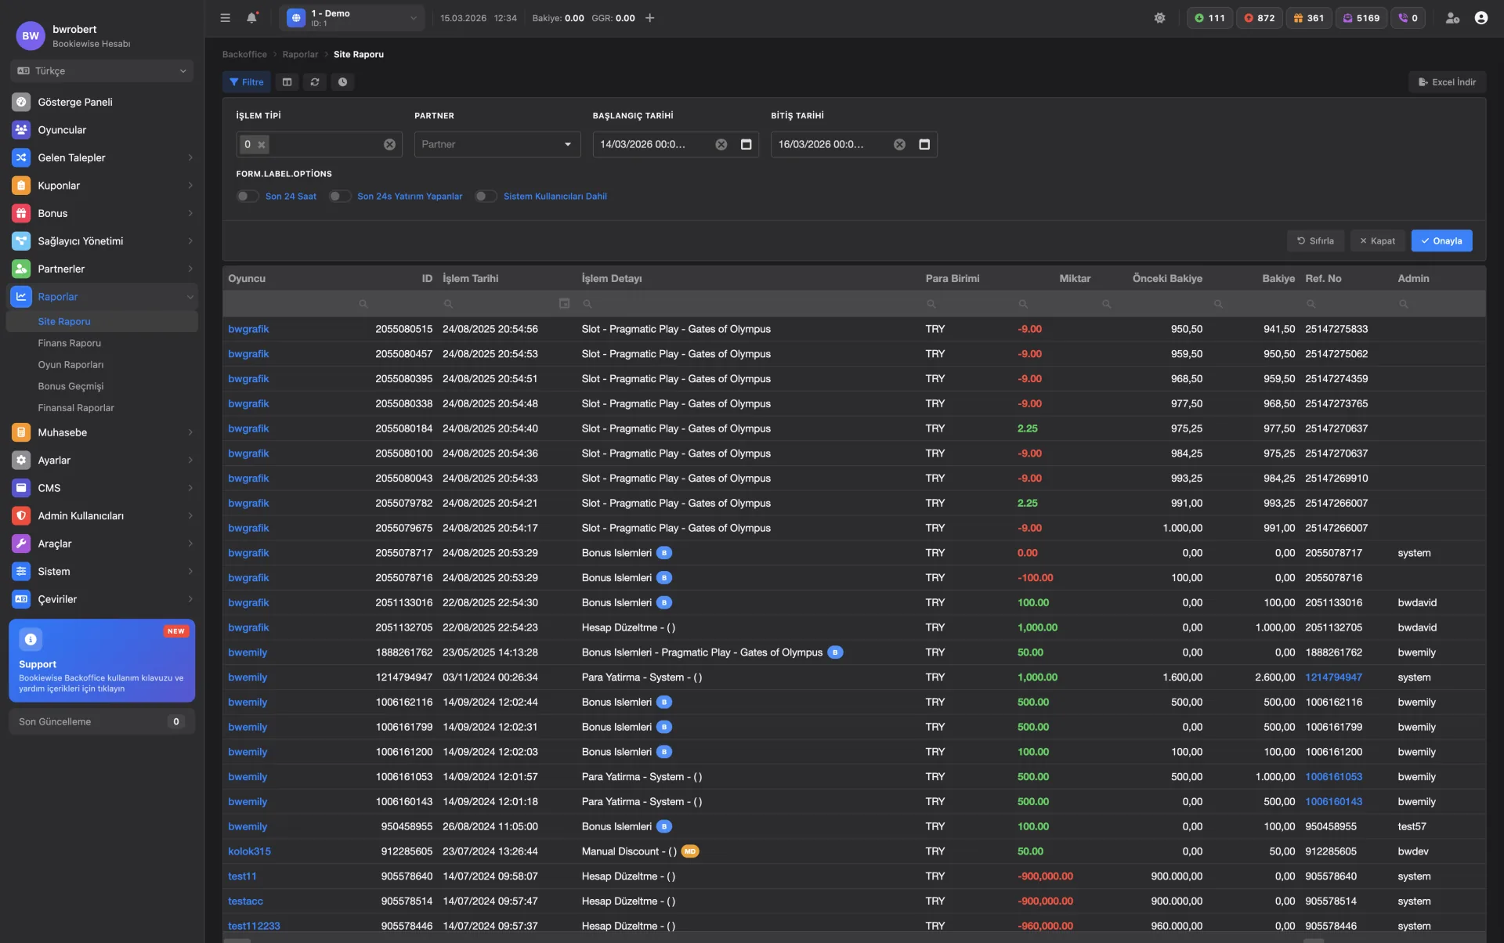Open calendar picker for Başlangıç Tarihi
Screen dimensions: 1504x943
[746, 145]
